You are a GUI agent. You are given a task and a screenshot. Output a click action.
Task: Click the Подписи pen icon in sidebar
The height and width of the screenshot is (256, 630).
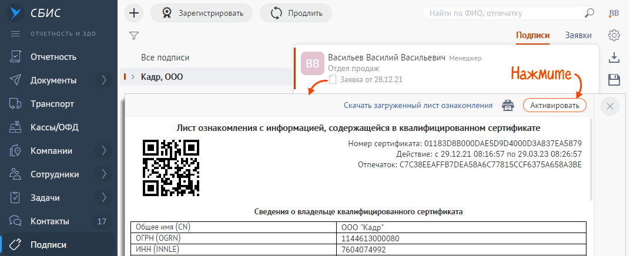pos(15,245)
